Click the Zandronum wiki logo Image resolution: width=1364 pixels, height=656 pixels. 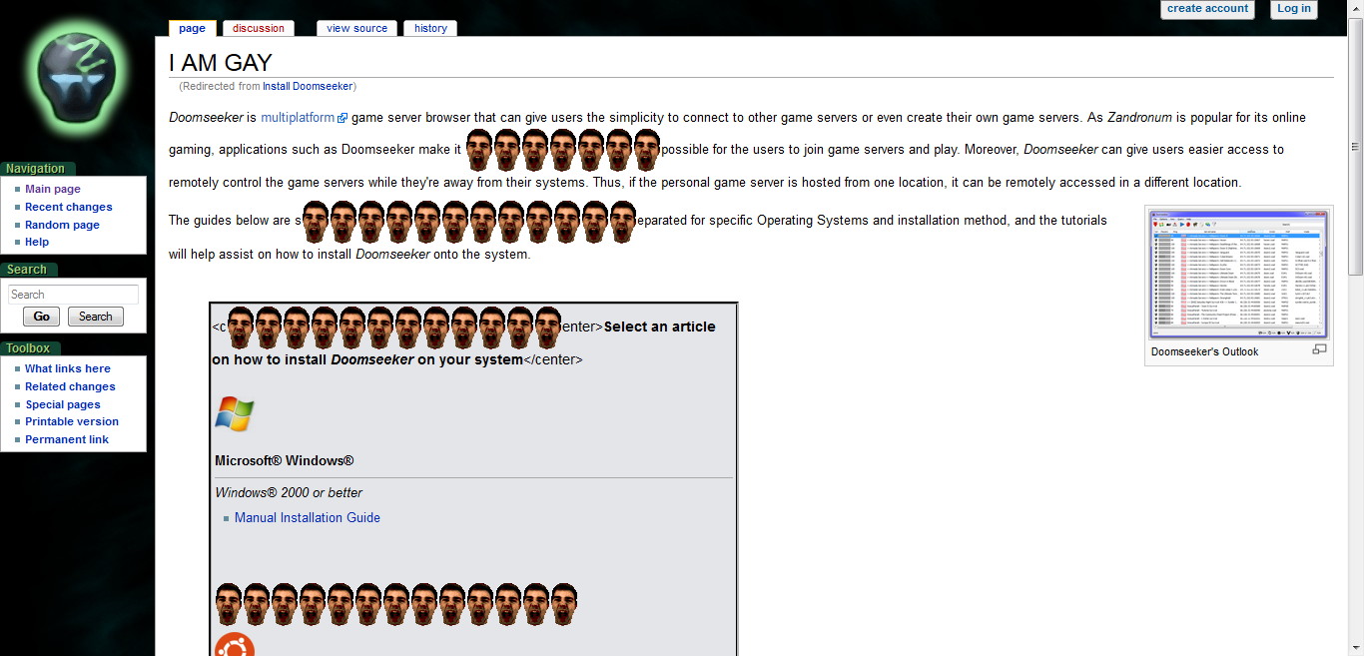tap(76, 77)
